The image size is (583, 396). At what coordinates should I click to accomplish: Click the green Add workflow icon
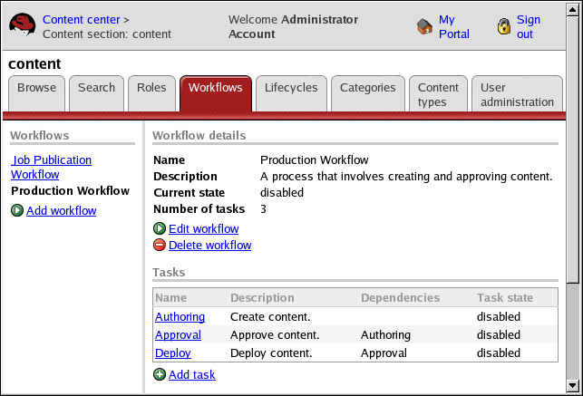click(x=16, y=210)
